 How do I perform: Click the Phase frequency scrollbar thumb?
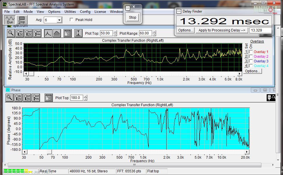tap(50, 152)
